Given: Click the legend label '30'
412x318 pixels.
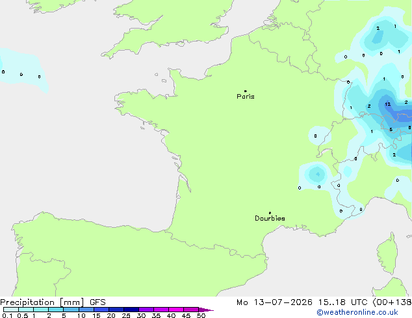Looking at the screenshot, I should pyautogui.click(x=141, y=315).
